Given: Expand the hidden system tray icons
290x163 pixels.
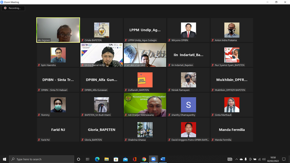Looking at the screenshot, I should coord(237,159).
